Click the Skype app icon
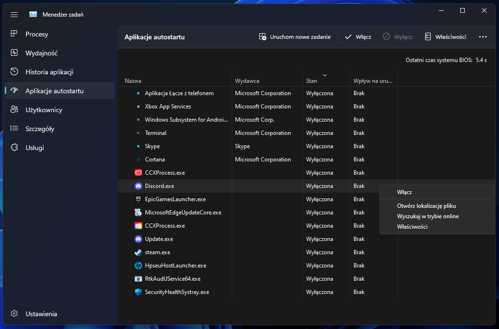 138,146
